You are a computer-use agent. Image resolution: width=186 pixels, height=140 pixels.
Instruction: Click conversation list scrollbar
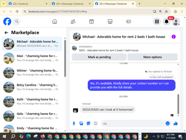(x=65, y=58)
